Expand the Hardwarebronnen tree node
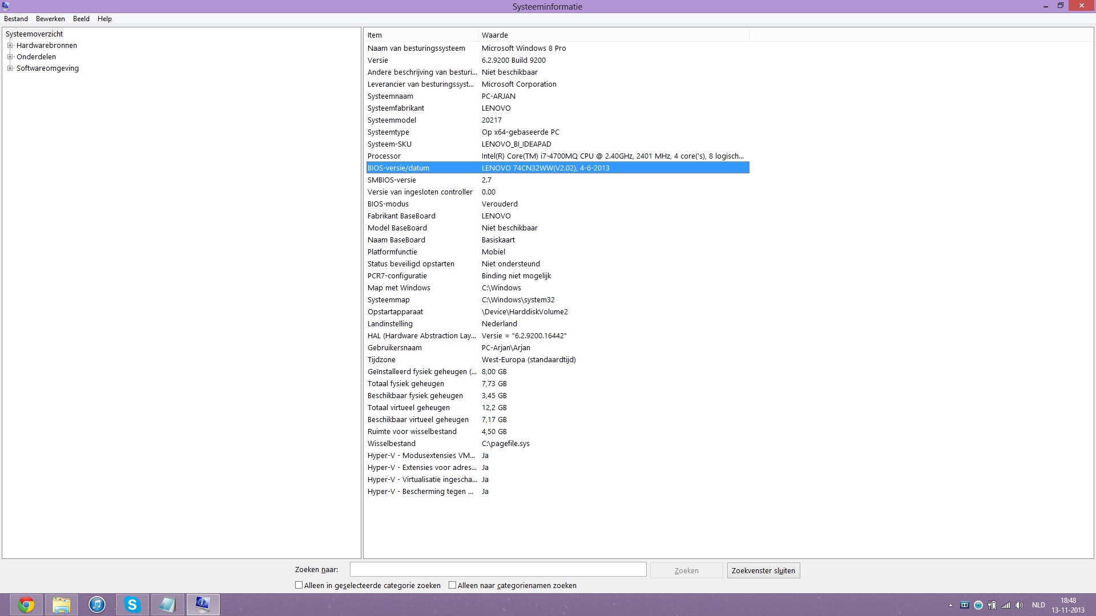 tap(10, 46)
